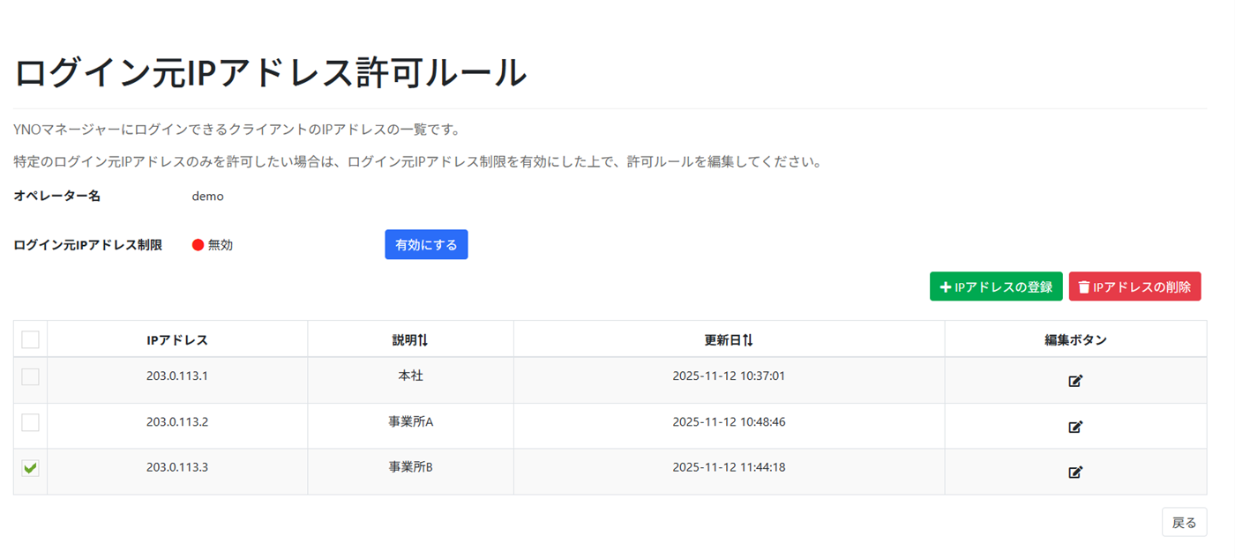This screenshot has height=558, width=1235.
Task: Click the trash icon on IPアドレスの削除
Action: (x=1084, y=286)
